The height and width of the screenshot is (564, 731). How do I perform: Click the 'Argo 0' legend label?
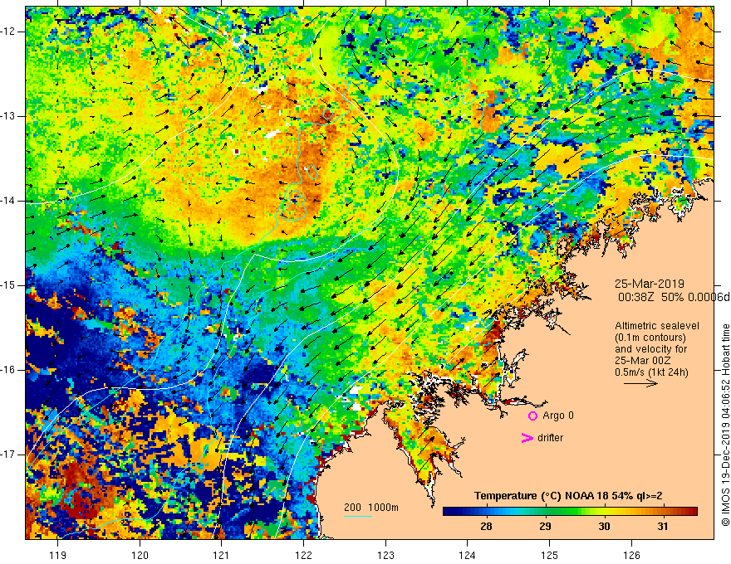(558, 416)
